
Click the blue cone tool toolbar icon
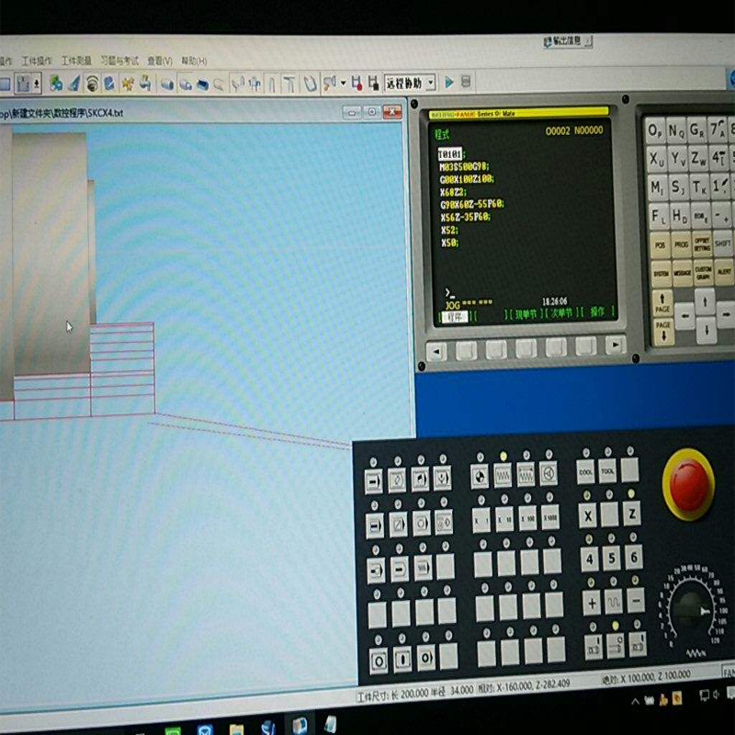point(74,84)
